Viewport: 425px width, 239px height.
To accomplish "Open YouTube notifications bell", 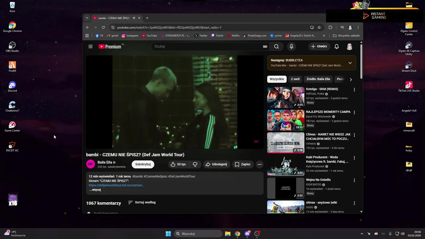I will coord(337,46).
